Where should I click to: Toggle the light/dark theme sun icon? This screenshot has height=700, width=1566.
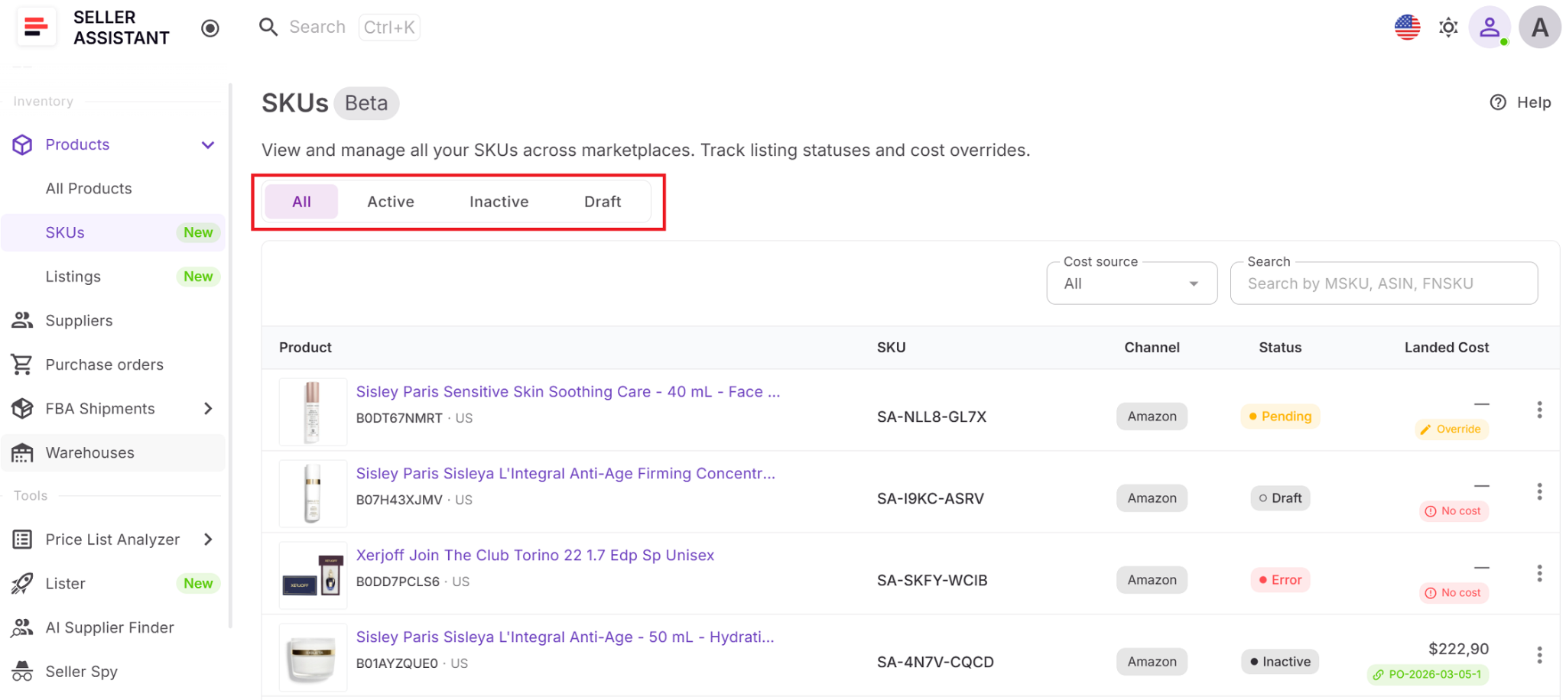1448,28
